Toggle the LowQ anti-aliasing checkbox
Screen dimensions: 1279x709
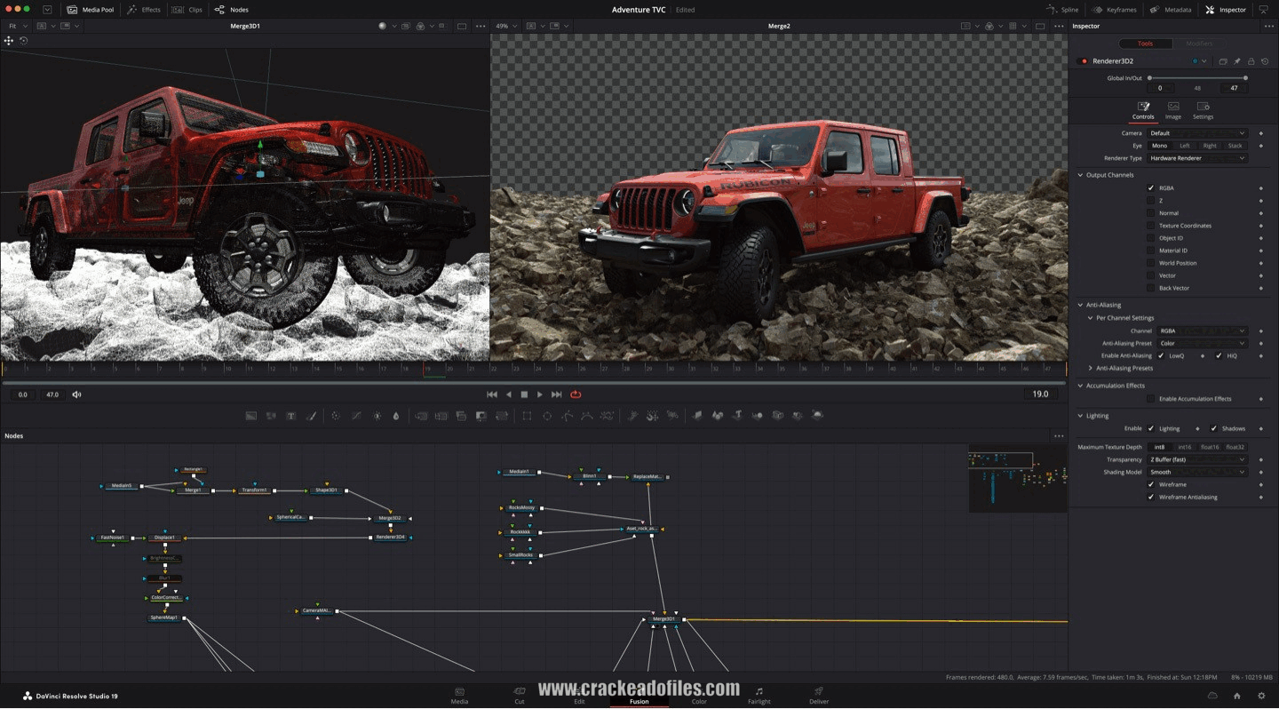pos(1161,356)
